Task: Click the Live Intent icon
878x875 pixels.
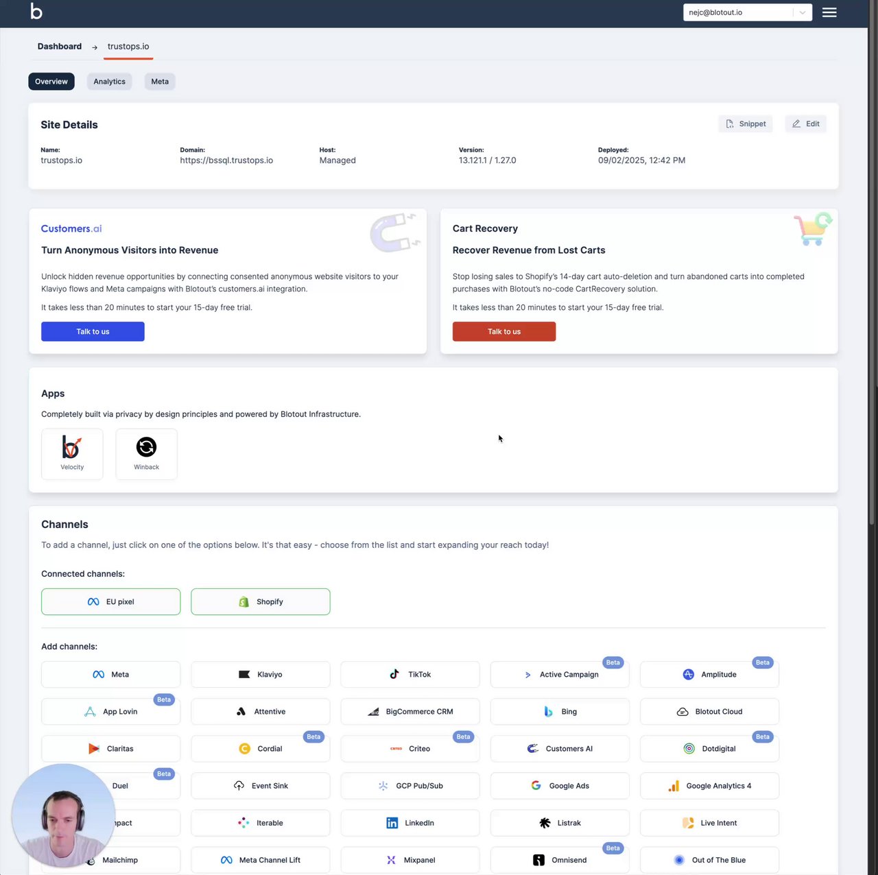Action: [x=688, y=823]
